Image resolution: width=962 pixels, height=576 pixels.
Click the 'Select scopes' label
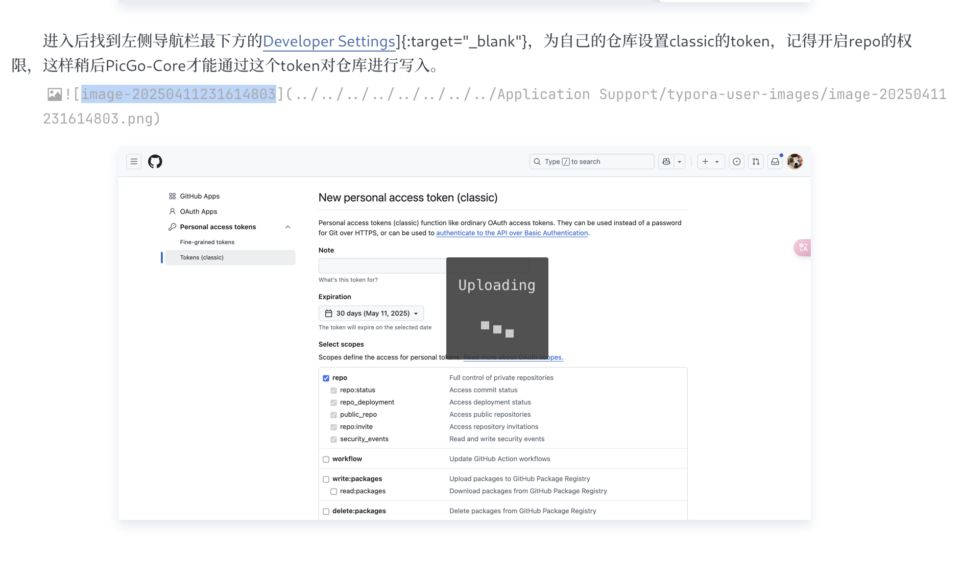(341, 344)
